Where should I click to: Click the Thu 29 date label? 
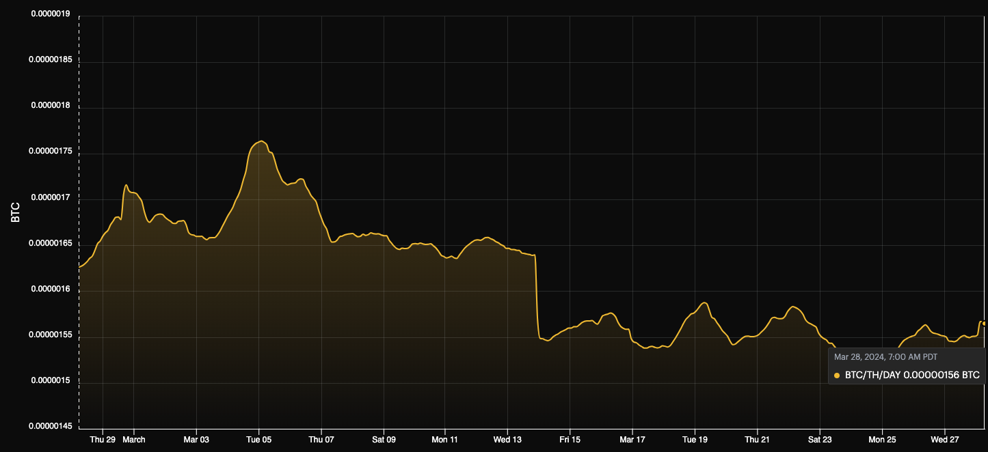[103, 440]
